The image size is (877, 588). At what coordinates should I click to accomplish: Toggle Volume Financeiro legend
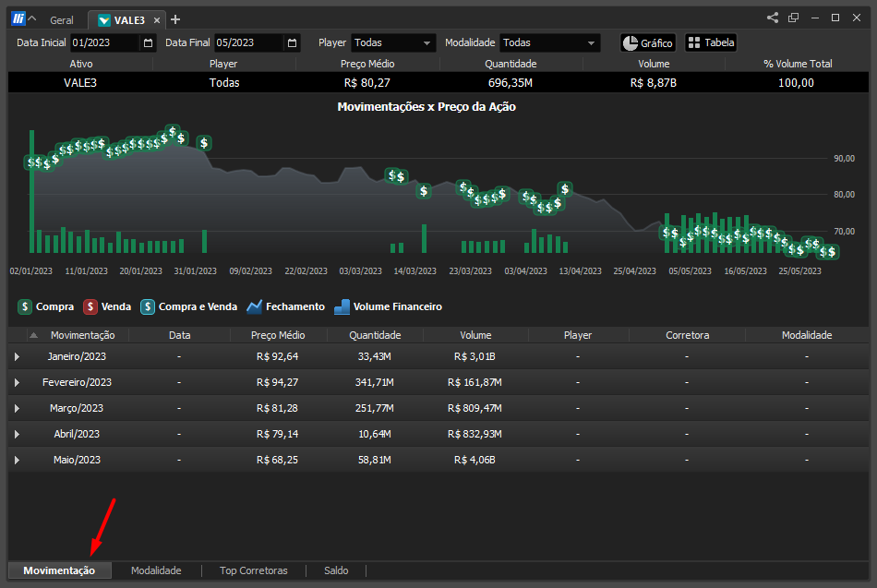(x=342, y=306)
